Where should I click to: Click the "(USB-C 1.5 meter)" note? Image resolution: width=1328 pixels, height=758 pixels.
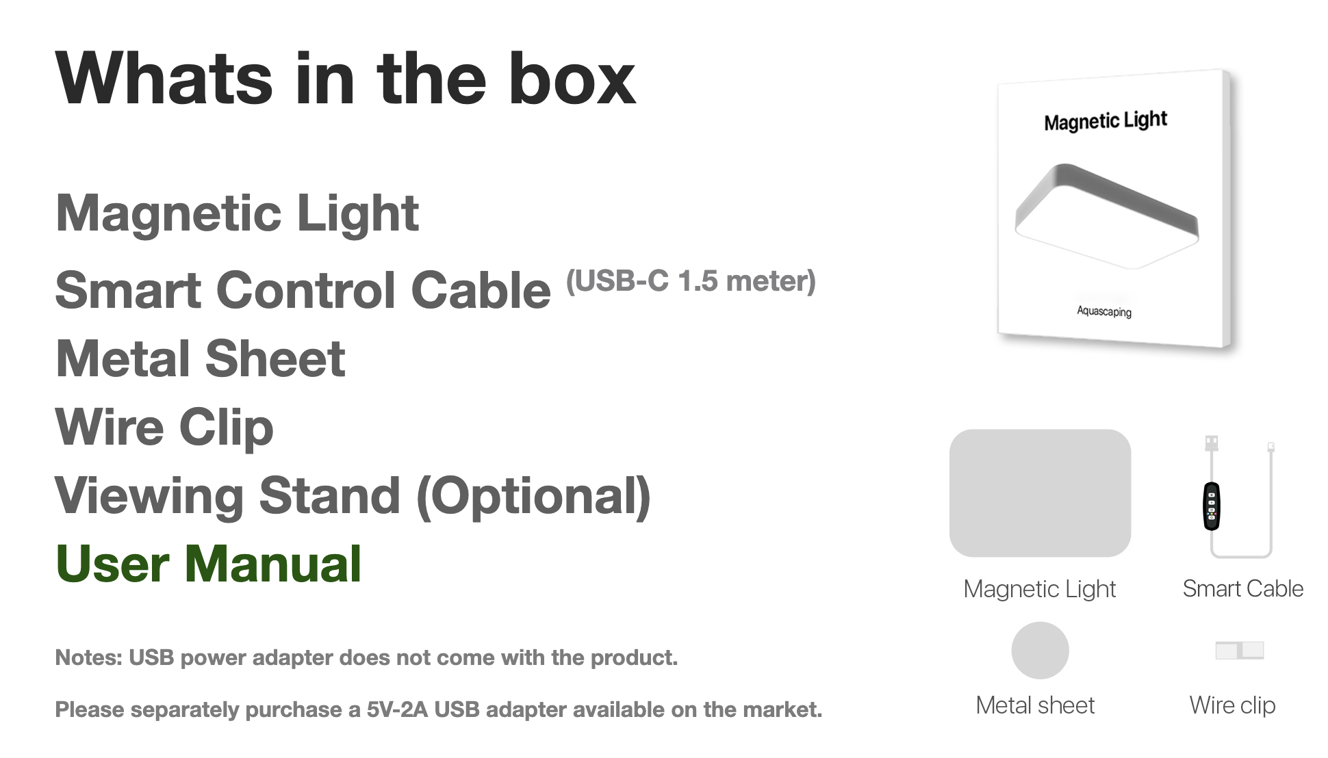click(691, 281)
